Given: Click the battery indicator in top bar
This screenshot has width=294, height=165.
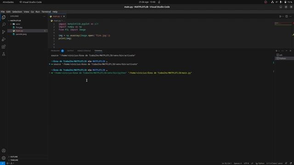Looking at the screenshot, I should pos(288,2).
